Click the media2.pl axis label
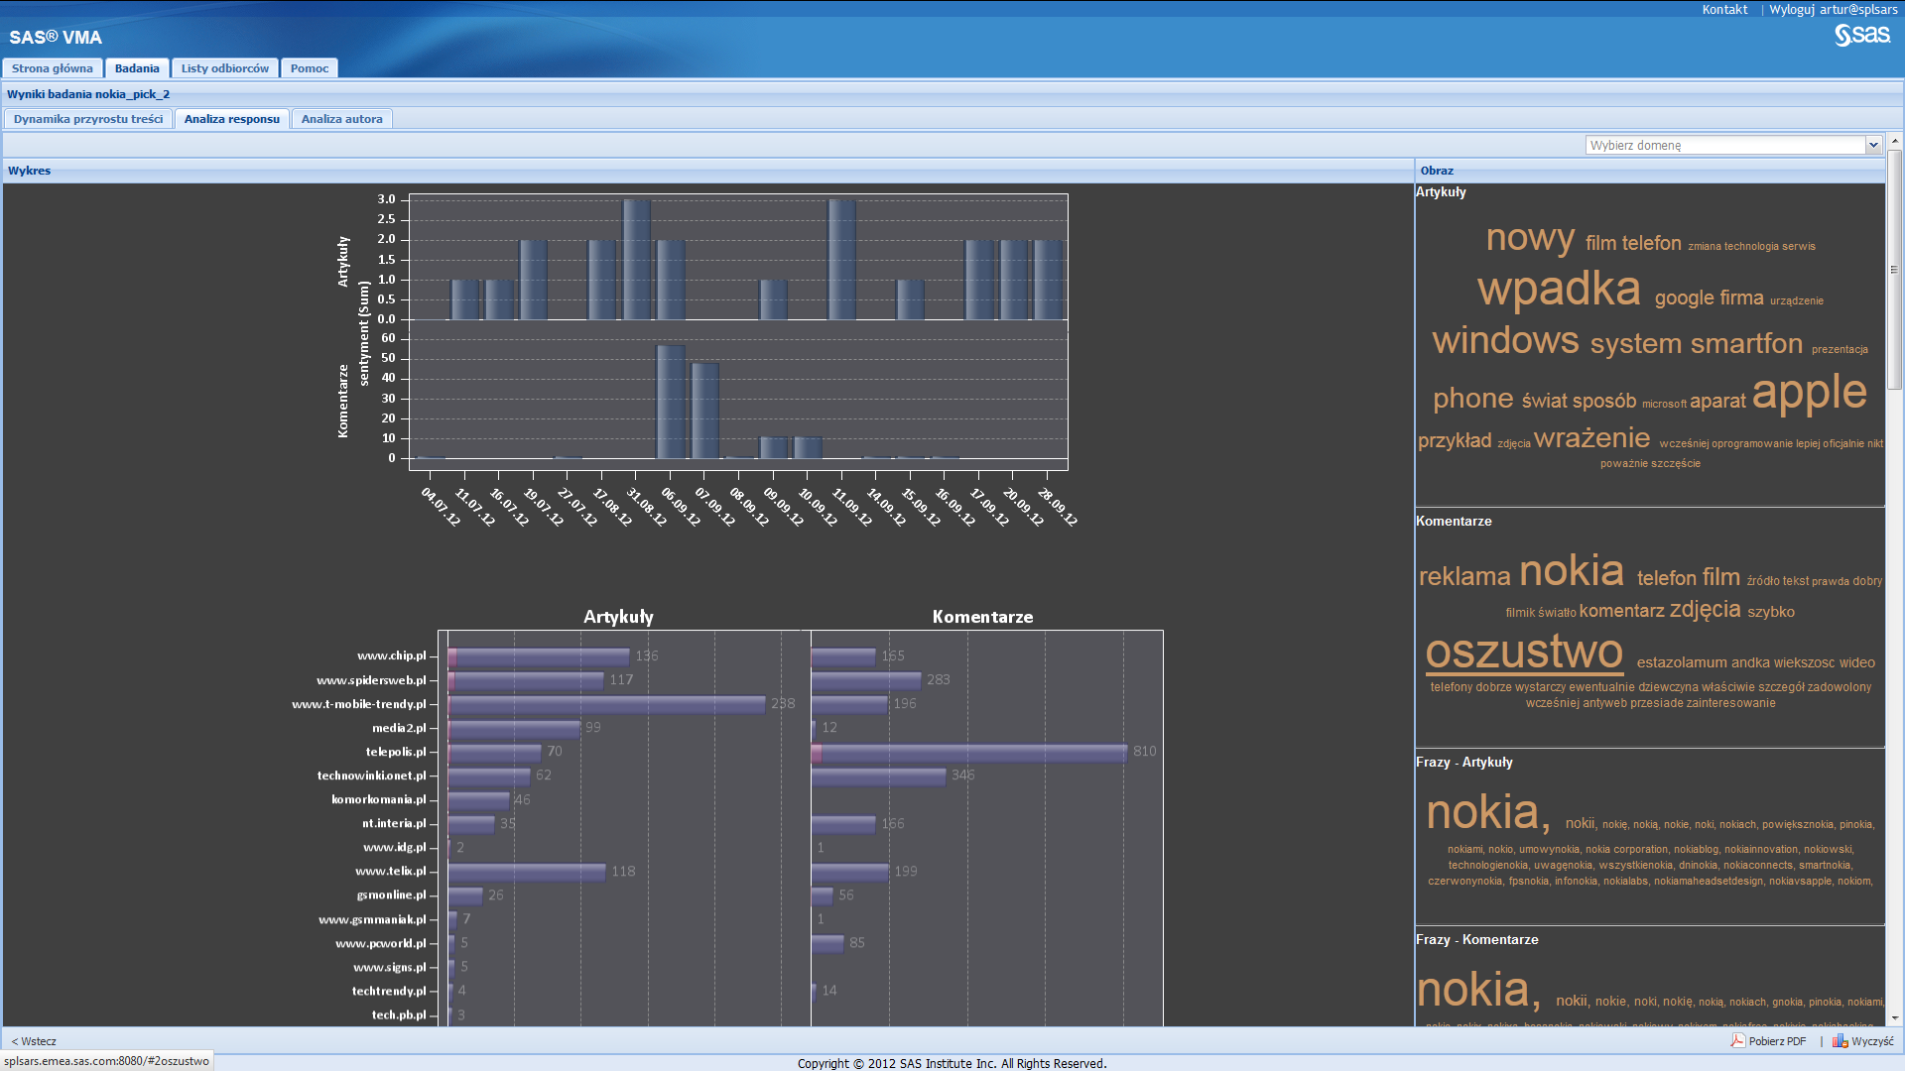Viewport: 1905px width, 1071px height. click(399, 728)
